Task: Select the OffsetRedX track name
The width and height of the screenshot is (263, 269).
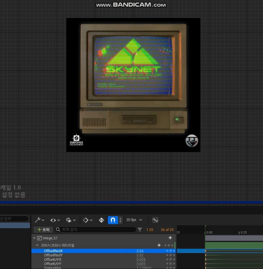Action: point(53,251)
